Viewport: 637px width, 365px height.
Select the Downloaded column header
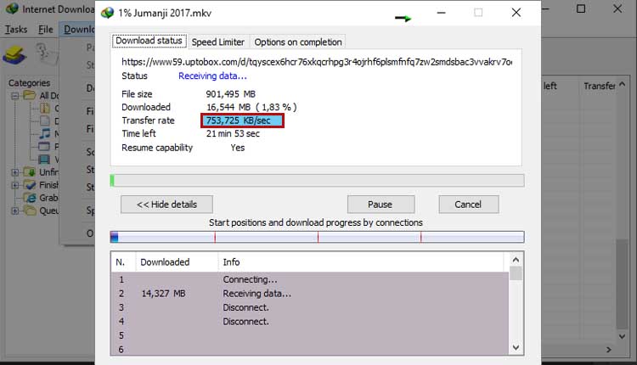(177, 262)
